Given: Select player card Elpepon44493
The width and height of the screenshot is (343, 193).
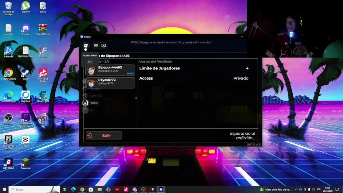Looking at the screenshot, I should (x=110, y=70).
